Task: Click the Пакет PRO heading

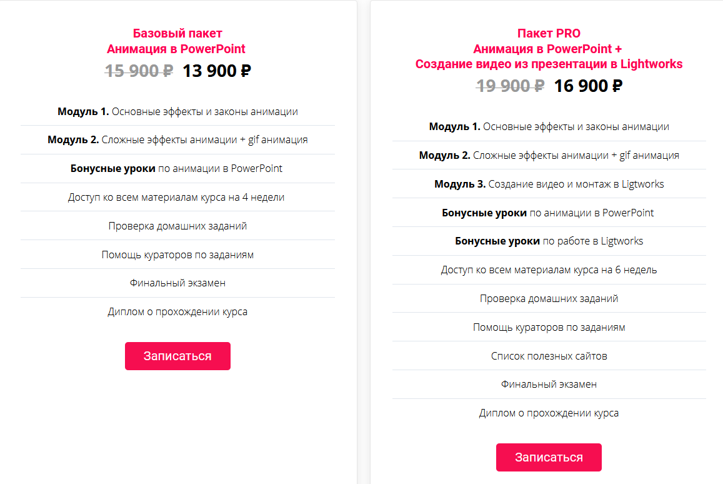Action: coord(549,34)
